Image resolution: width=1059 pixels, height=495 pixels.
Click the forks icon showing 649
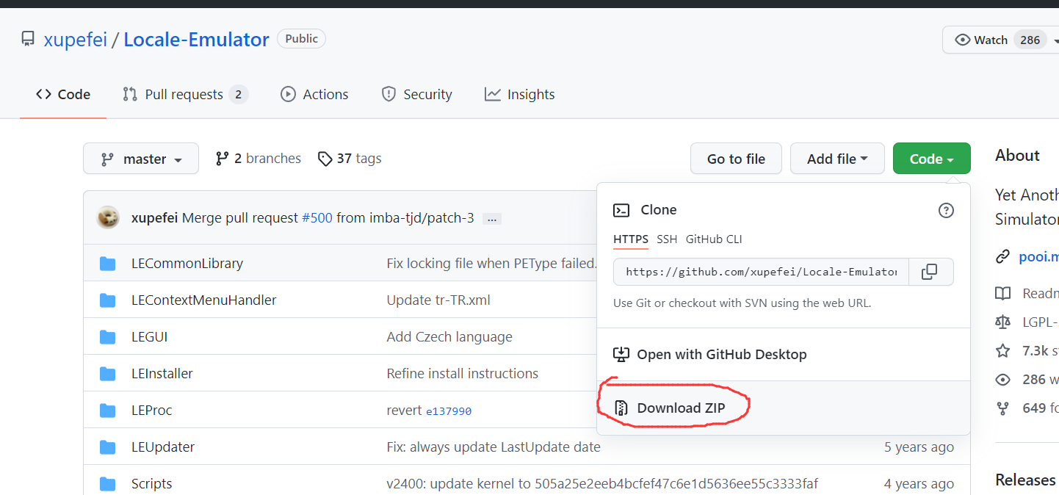click(1003, 408)
